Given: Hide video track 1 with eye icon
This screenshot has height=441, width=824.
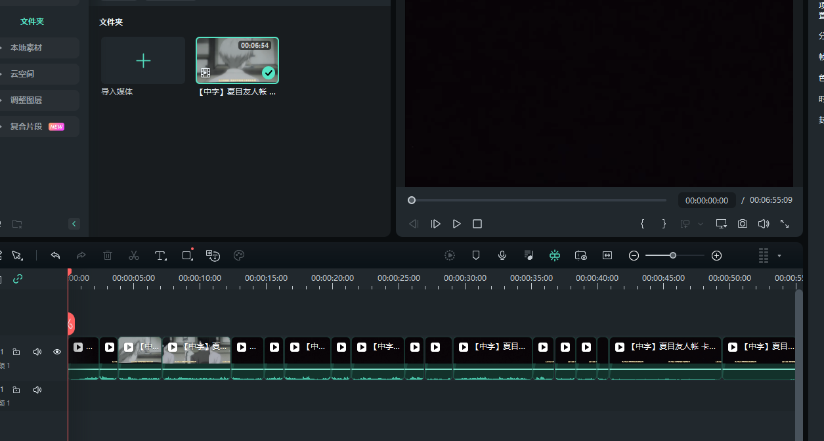Looking at the screenshot, I should pyautogui.click(x=57, y=352).
